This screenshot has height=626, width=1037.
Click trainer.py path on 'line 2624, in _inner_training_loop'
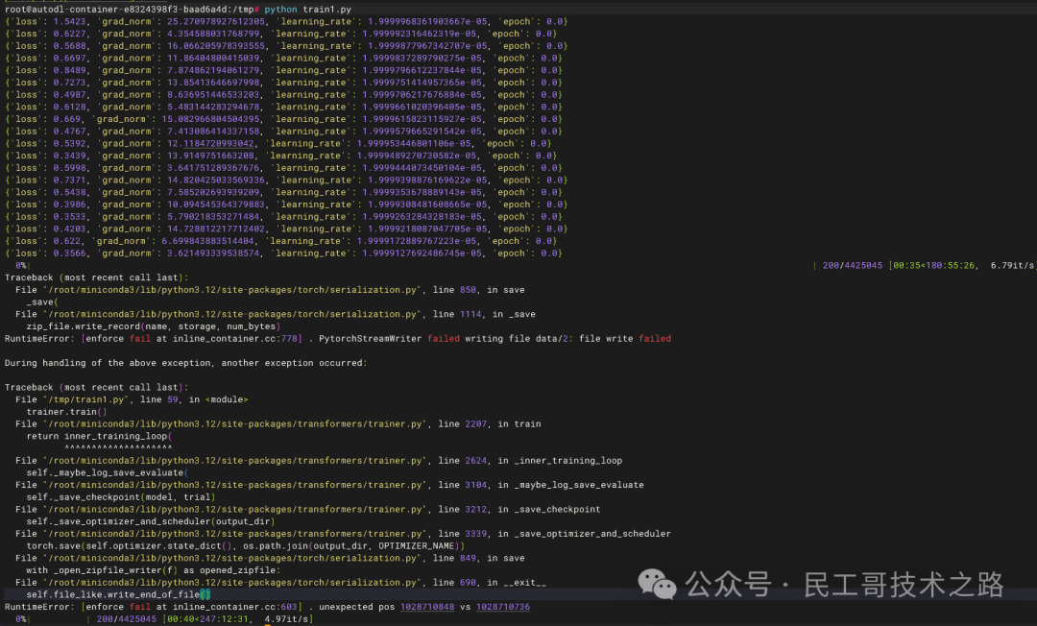pyautogui.click(x=235, y=460)
